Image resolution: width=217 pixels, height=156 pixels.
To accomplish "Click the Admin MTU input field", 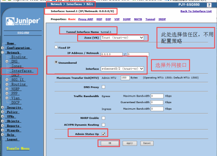I will click(x=125, y=78).
